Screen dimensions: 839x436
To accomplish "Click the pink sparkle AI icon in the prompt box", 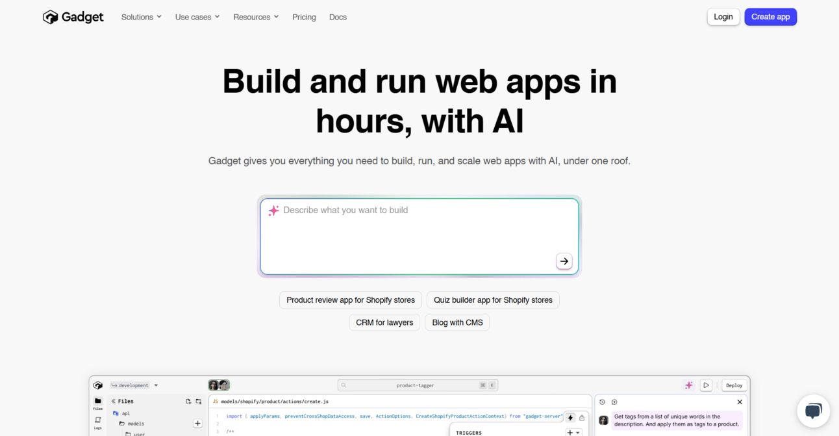I will click(x=273, y=211).
